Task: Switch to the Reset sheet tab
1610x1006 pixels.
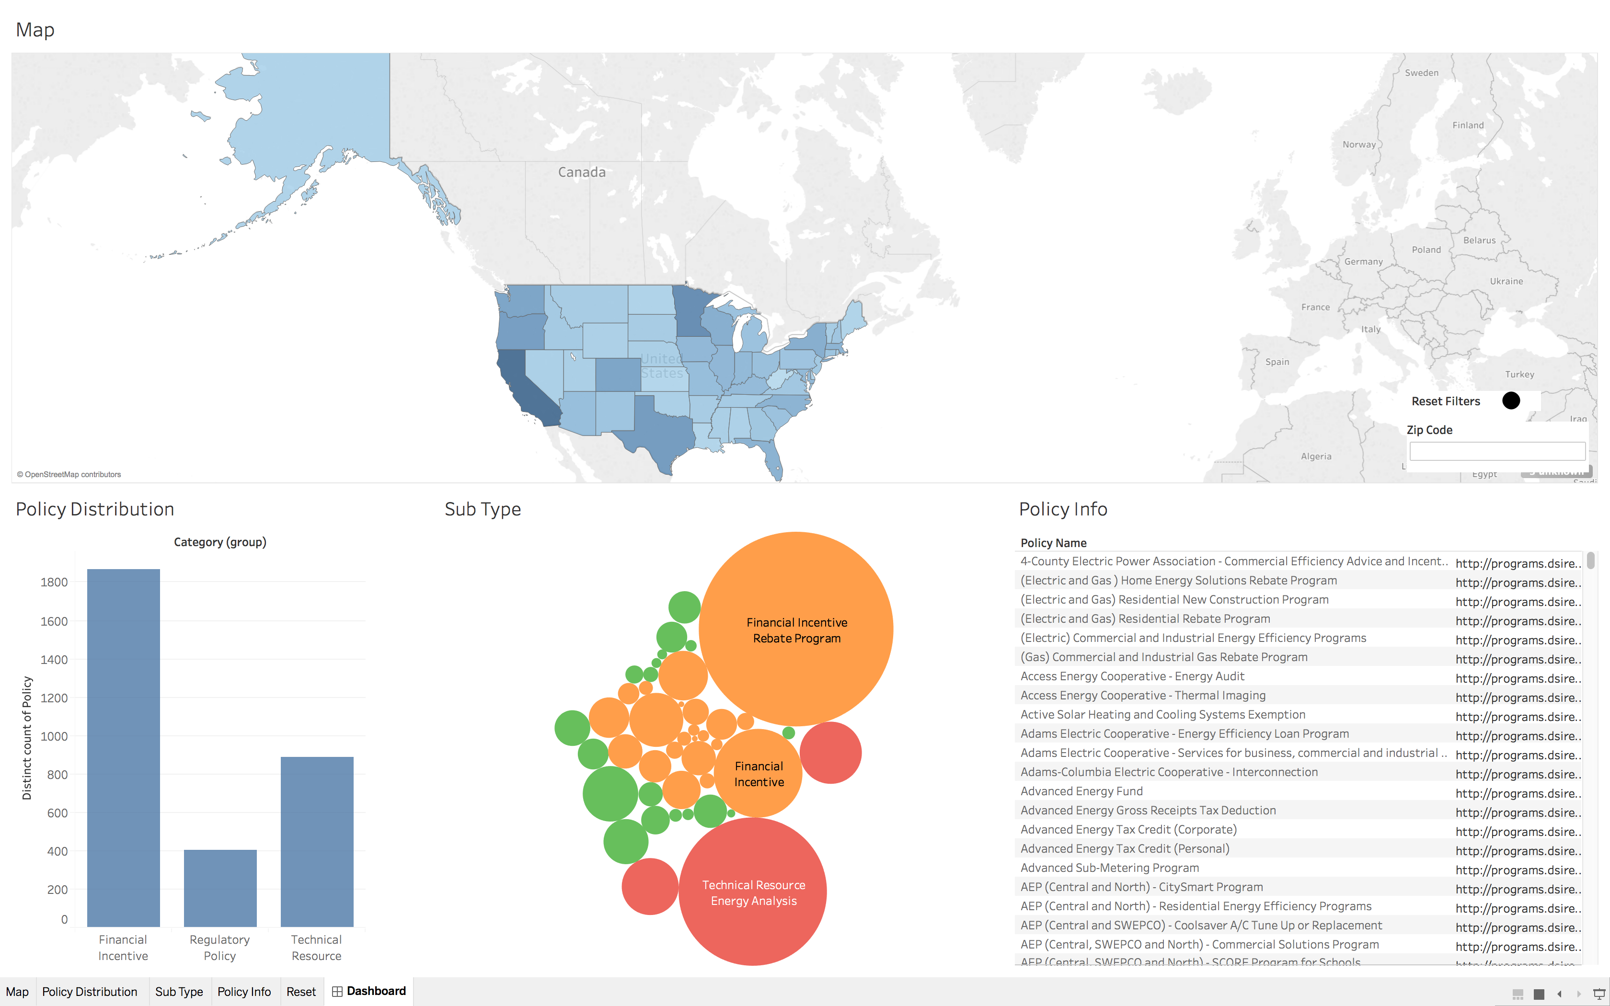Action: tap(301, 991)
